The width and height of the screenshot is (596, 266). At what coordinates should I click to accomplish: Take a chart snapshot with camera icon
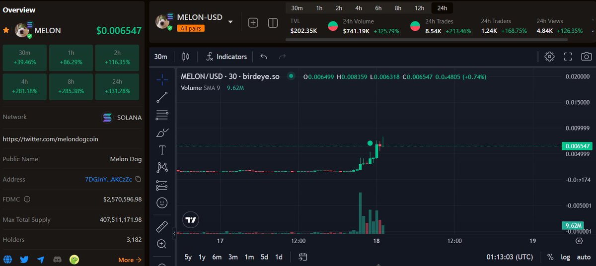(x=587, y=57)
